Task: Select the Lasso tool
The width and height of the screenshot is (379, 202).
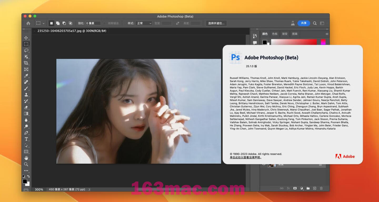Action: click(x=26, y=50)
